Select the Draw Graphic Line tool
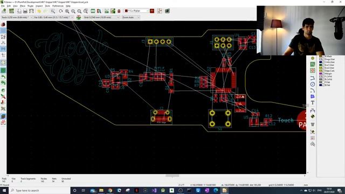The image size is (345, 194). point(313,78)
